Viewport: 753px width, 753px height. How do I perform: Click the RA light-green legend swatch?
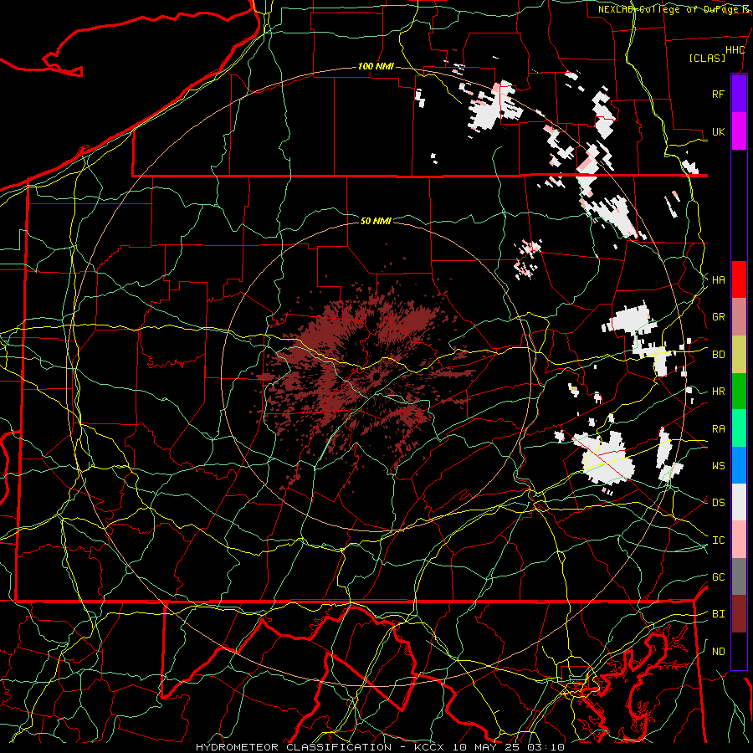pos(739,428)
